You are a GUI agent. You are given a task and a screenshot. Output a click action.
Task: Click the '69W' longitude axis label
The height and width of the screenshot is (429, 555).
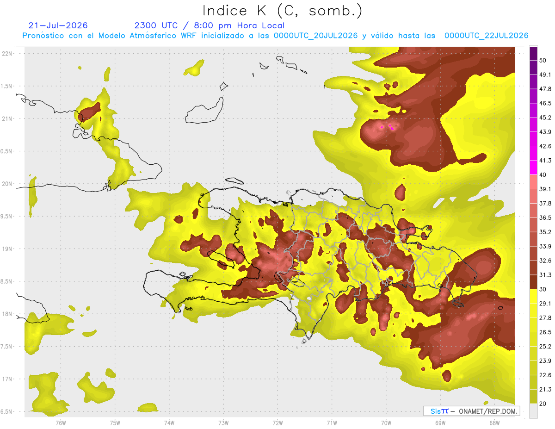click(x=440, y=423)
